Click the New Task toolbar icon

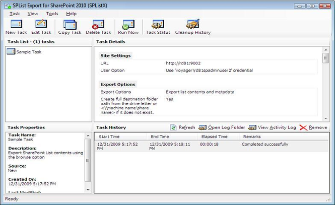tap(16, 24)
